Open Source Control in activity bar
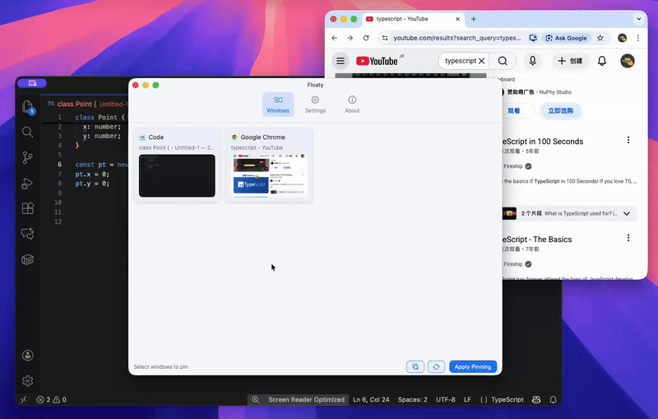658x419 pixels. pyautogui.click(x=28, y=157)
